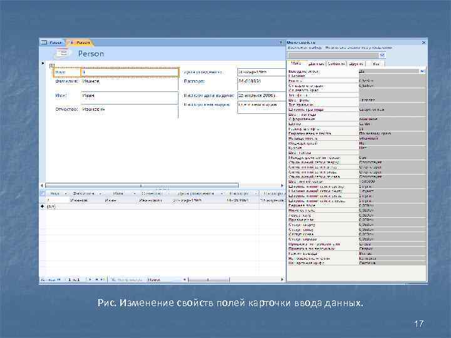This screenshot has width=451, height=338.
Task: Select the Паспорт label on the form
Action: (194, 81)
